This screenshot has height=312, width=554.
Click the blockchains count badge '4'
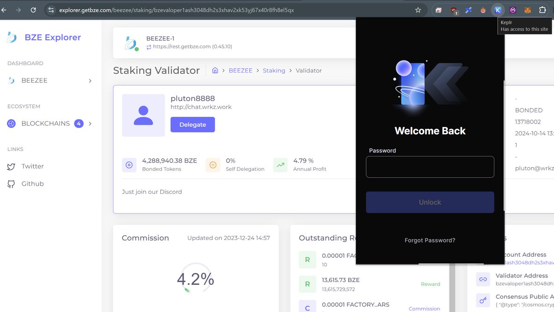click(78, 124)
